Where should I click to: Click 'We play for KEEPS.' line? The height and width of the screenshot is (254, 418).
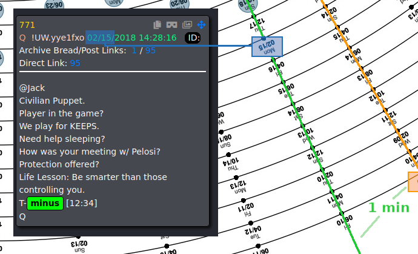59,126
